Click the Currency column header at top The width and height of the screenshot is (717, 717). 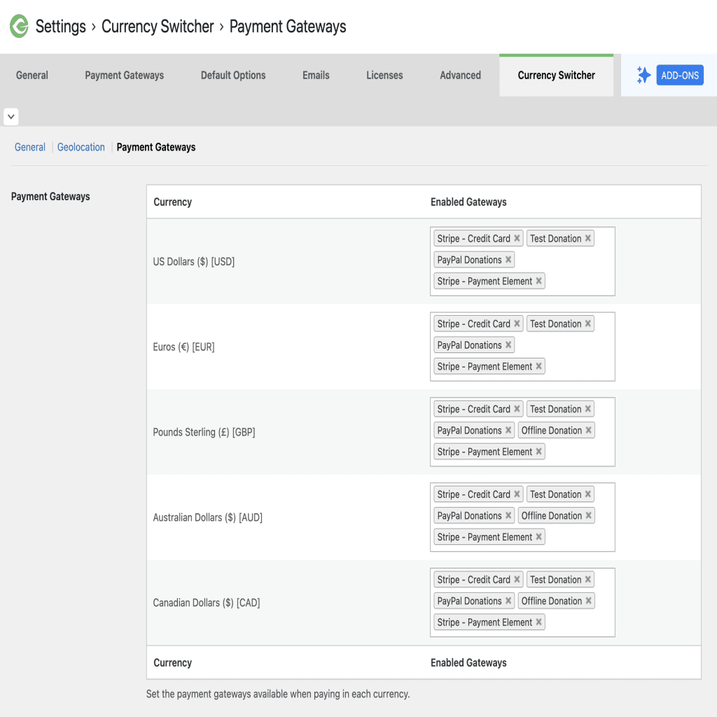point(172,202)
